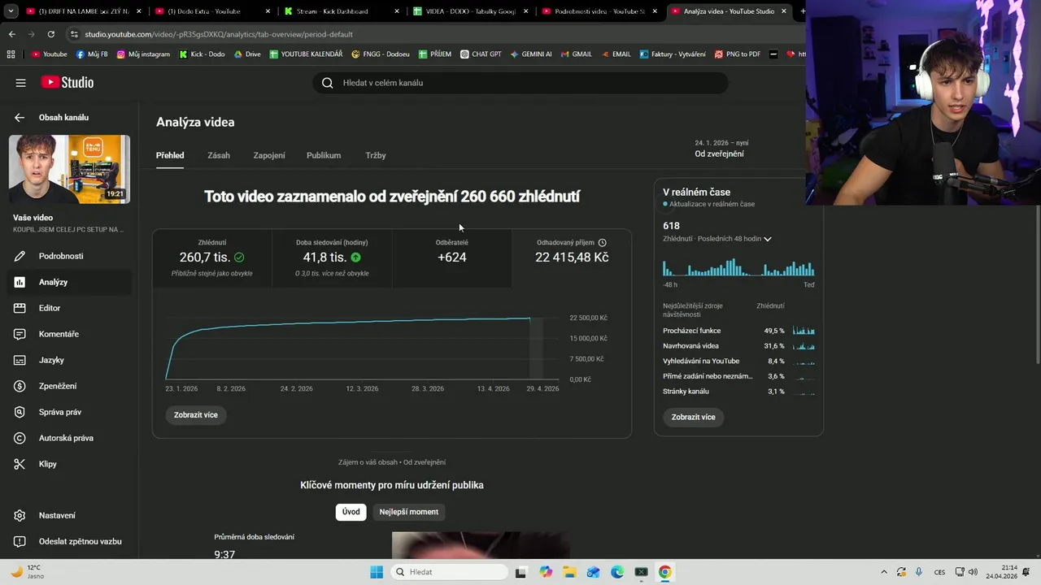Click green checkmark next to 260,7 tis.
Image resolution: width=1041 pixels, height=585 pixels.
pyautogui.click(x=239, y=258)
